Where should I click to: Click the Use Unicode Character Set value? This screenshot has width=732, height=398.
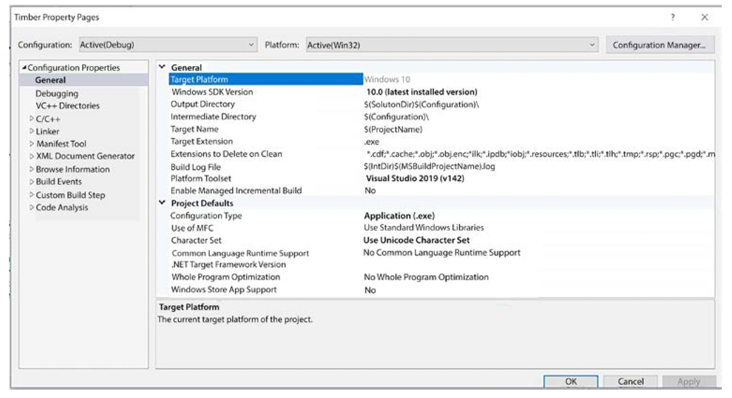point(416,240)
